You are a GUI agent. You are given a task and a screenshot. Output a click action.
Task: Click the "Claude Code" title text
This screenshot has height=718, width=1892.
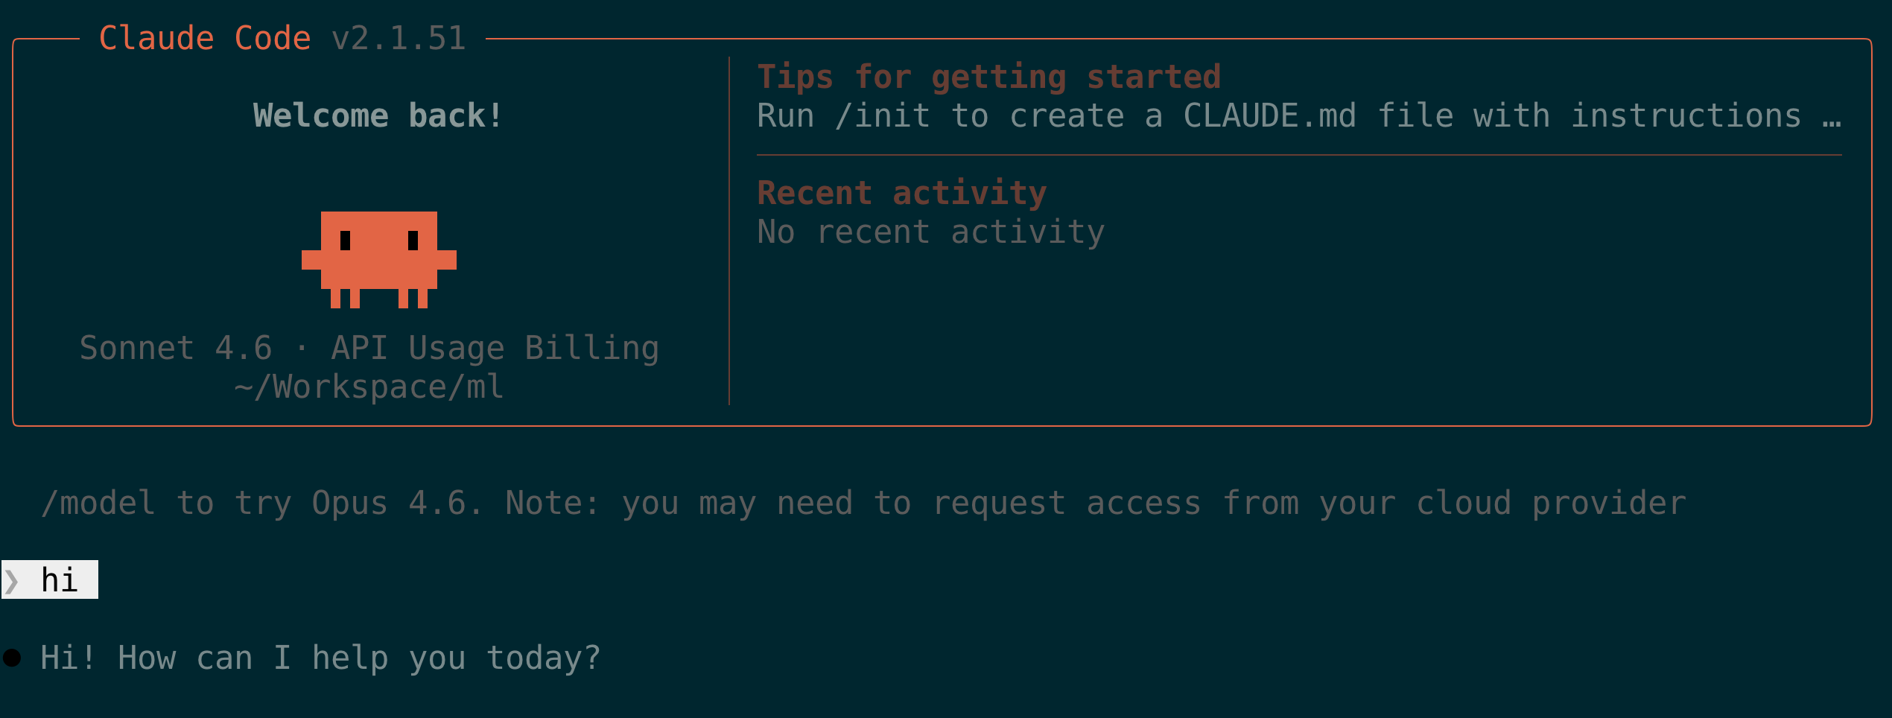(x=205, y=38)
